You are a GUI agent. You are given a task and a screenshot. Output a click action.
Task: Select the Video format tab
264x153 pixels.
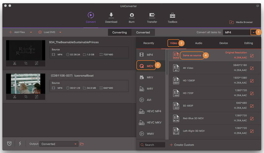tap(173, 43)
